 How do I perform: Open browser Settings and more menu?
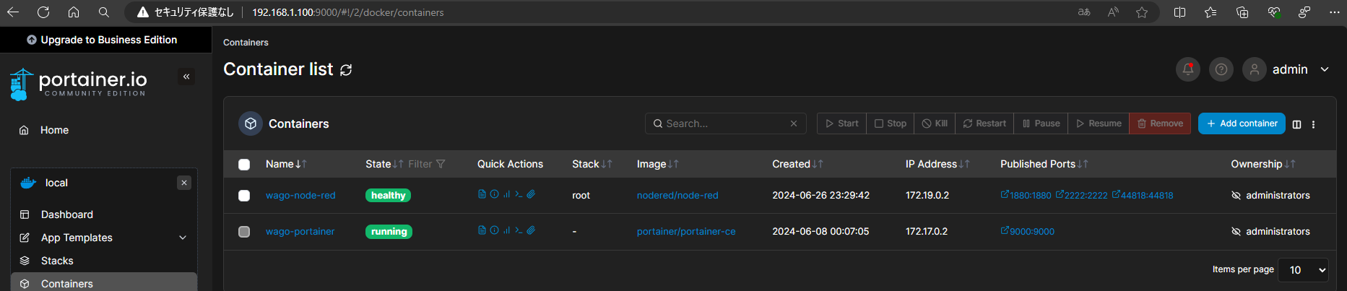1334,12
